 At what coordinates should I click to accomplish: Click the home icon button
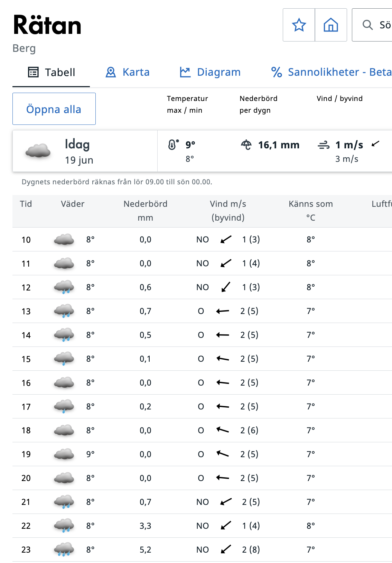point(331,25)
